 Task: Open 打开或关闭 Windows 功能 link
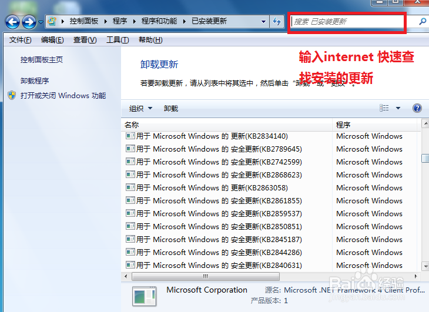[63, 96]
